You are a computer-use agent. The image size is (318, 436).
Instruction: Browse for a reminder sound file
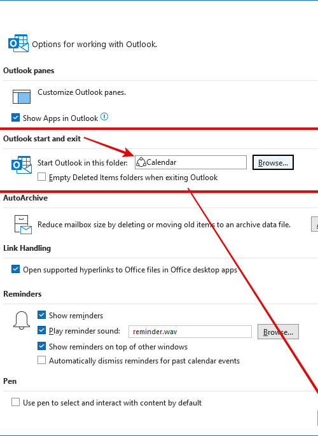(x=278, y=332)
